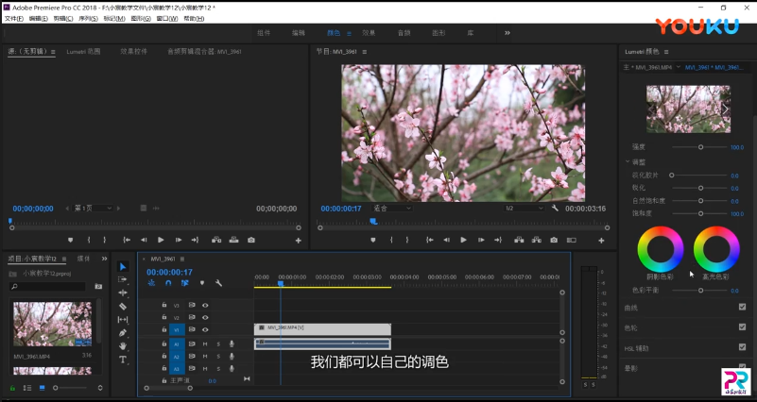Image resolution: width=757 pixels, height=402 pixels.
Task: Select the Type tool
Action: click(x=123, y=360)
